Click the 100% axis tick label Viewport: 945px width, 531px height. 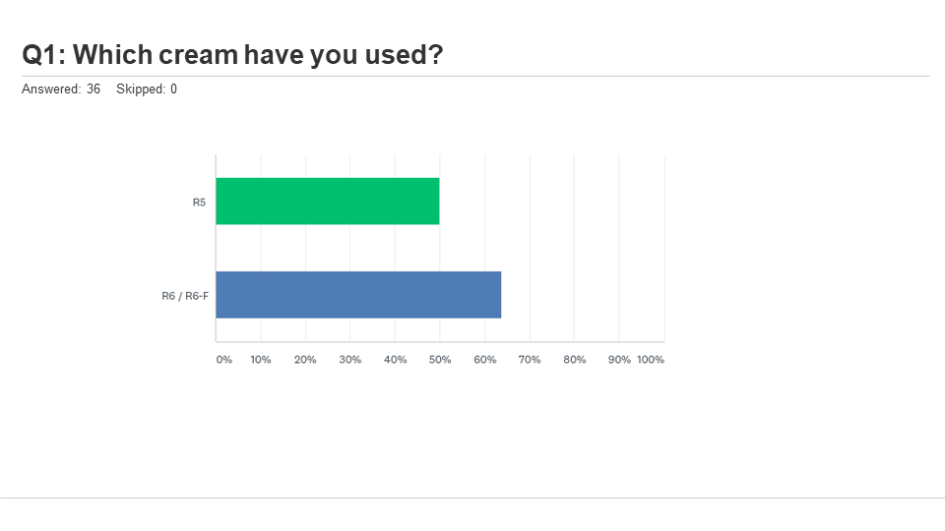pyautogui.click(x=651, y=360)
